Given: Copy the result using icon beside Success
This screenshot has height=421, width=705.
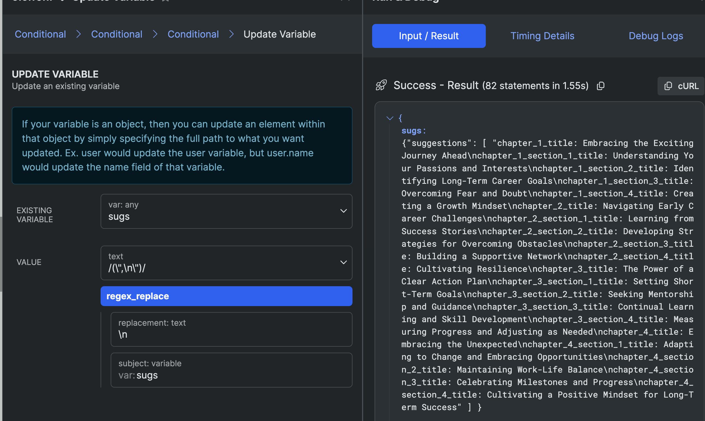Looking at the screenshot, I should (601, 86).
